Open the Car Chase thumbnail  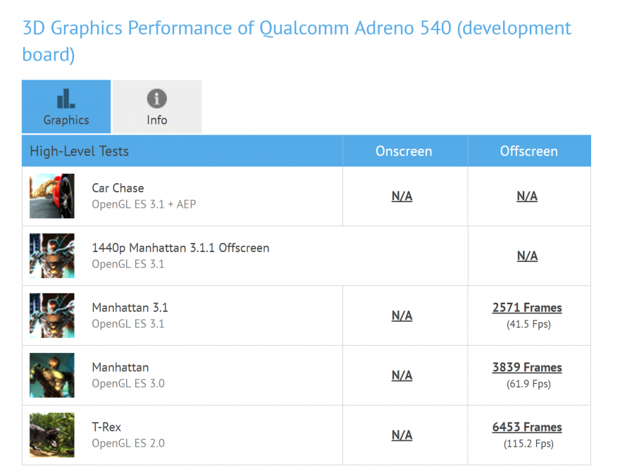point(52,196)
